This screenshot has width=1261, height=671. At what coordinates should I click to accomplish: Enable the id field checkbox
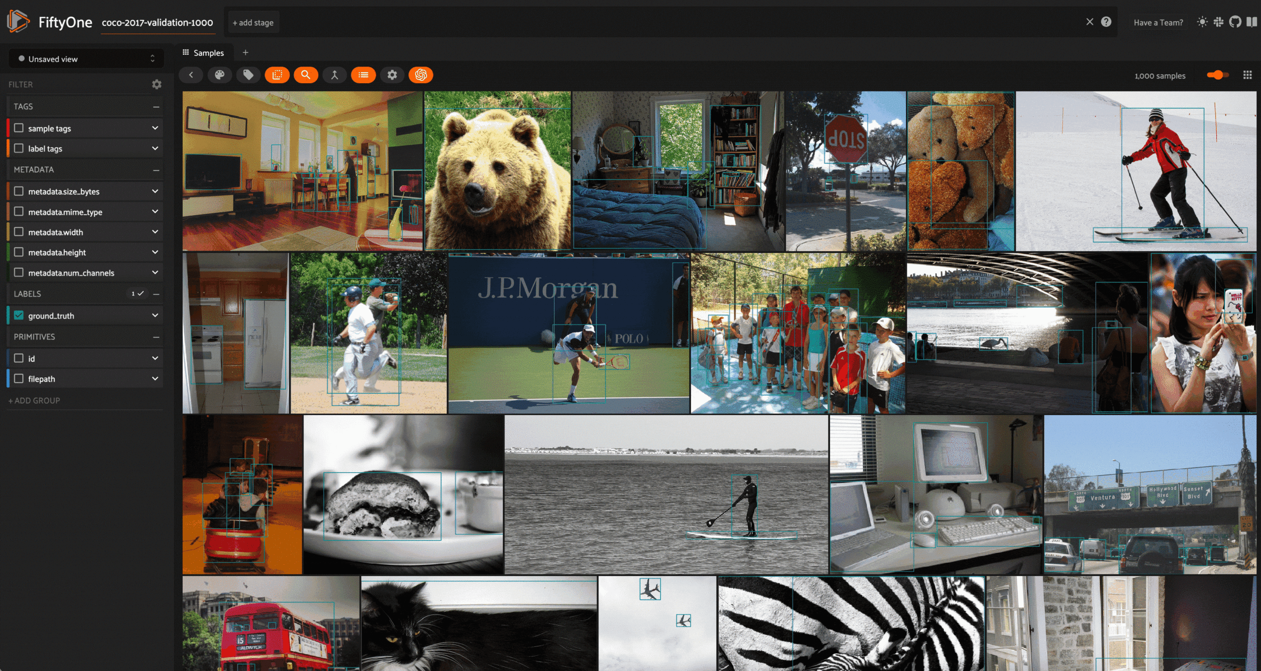click(19, 358)
